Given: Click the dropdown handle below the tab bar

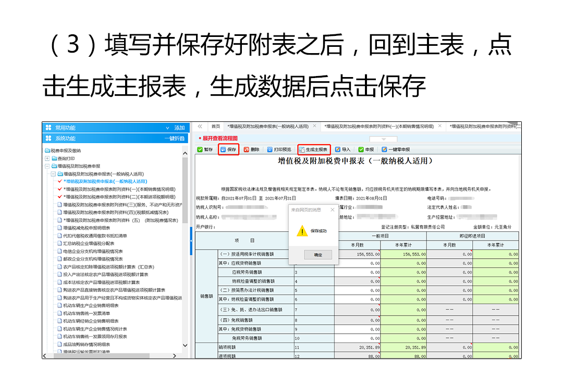Looking at the screenshot, I should coord(384,139).
